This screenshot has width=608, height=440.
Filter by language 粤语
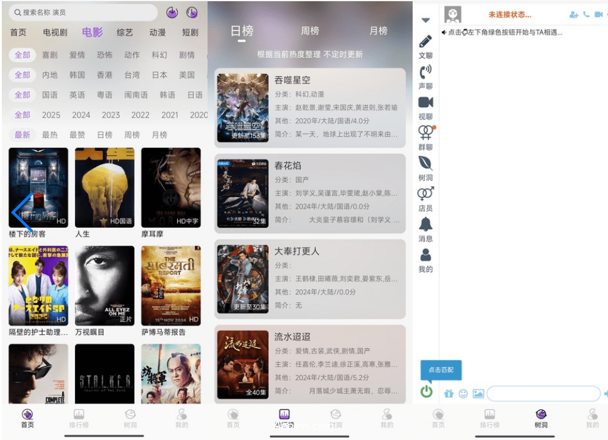(x=104, y=95)
